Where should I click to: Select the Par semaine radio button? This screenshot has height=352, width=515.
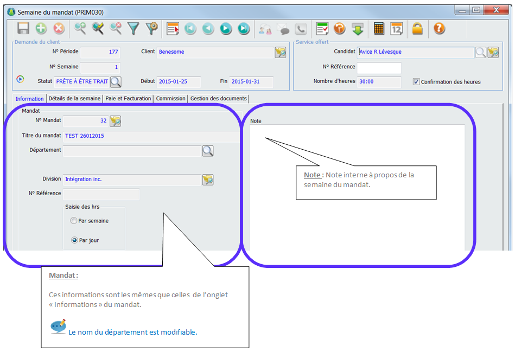(74, 221)
